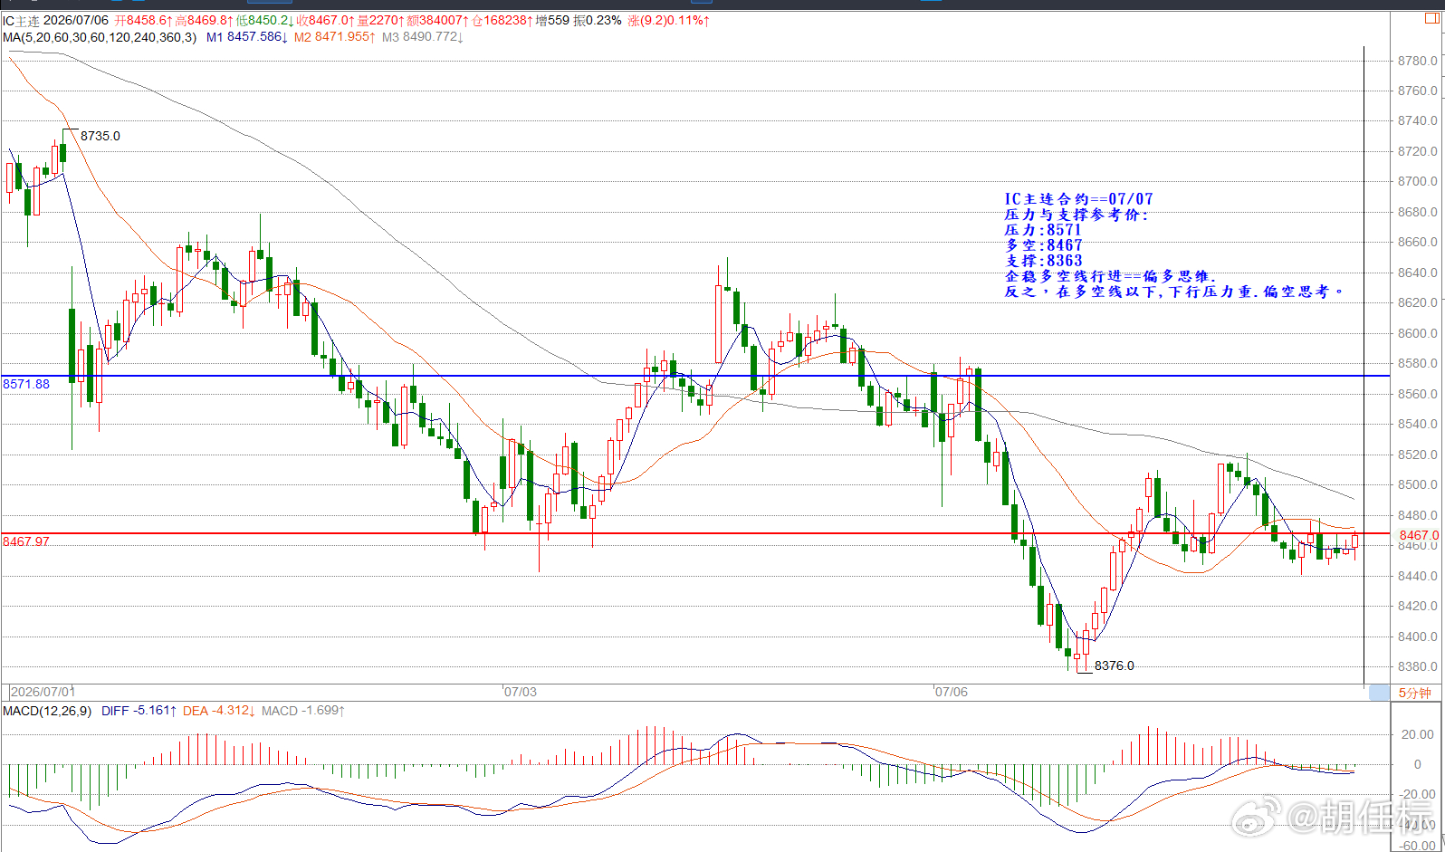Click the DEA -4.312 readout
The height and width of the screenshot is (852, 1445).
(219, 711)
